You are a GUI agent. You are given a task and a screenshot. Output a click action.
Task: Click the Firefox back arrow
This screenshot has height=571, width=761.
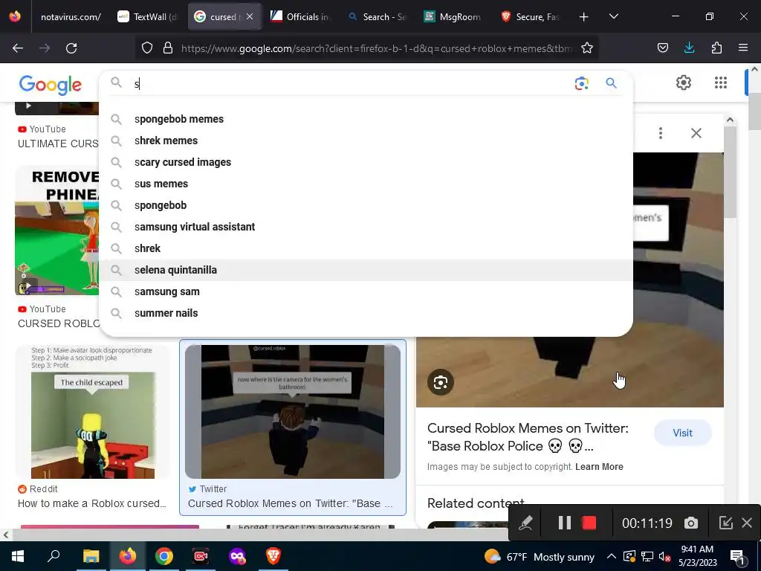click(18, 48)
